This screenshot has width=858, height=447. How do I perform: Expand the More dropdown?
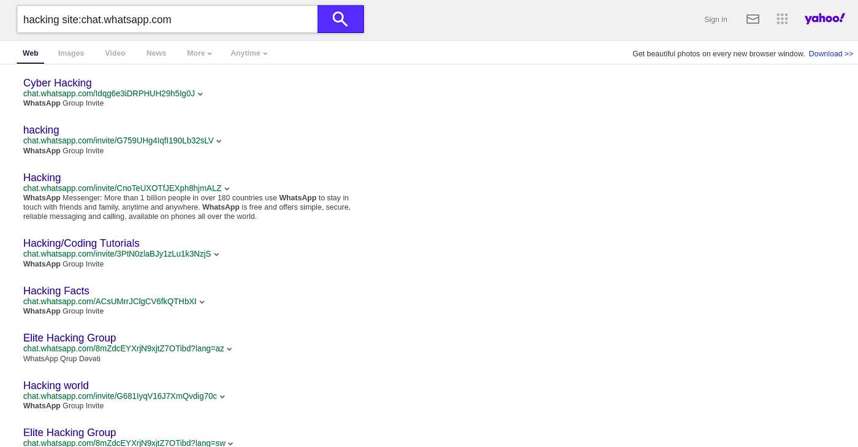click(x=199, y=53)
